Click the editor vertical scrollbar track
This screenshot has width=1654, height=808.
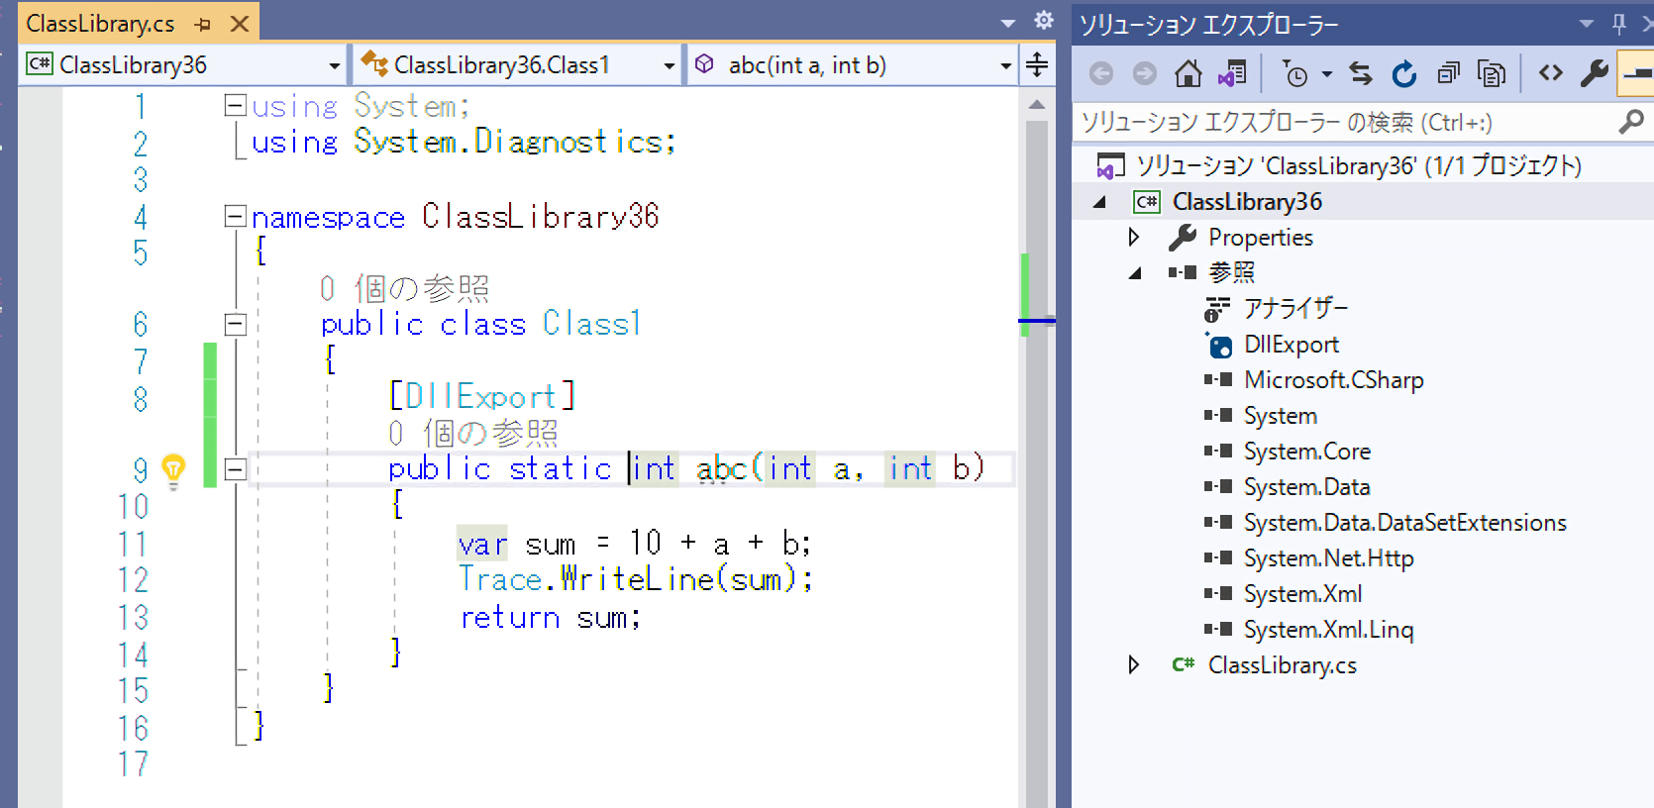(x=1036, y=545)
